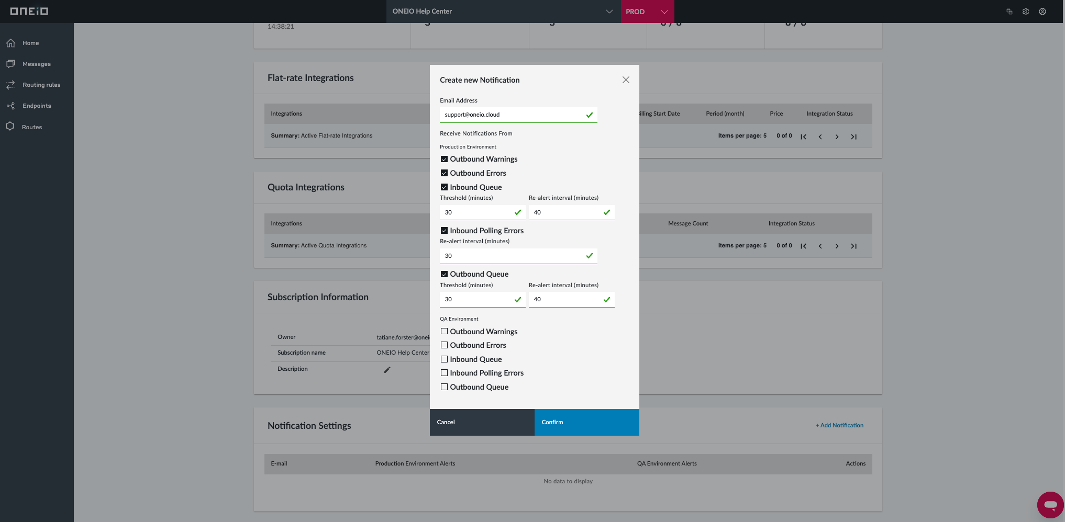Screen dimensions: 1065x522
Task: Click the + Add Notification link
Action: pos(839,425)
